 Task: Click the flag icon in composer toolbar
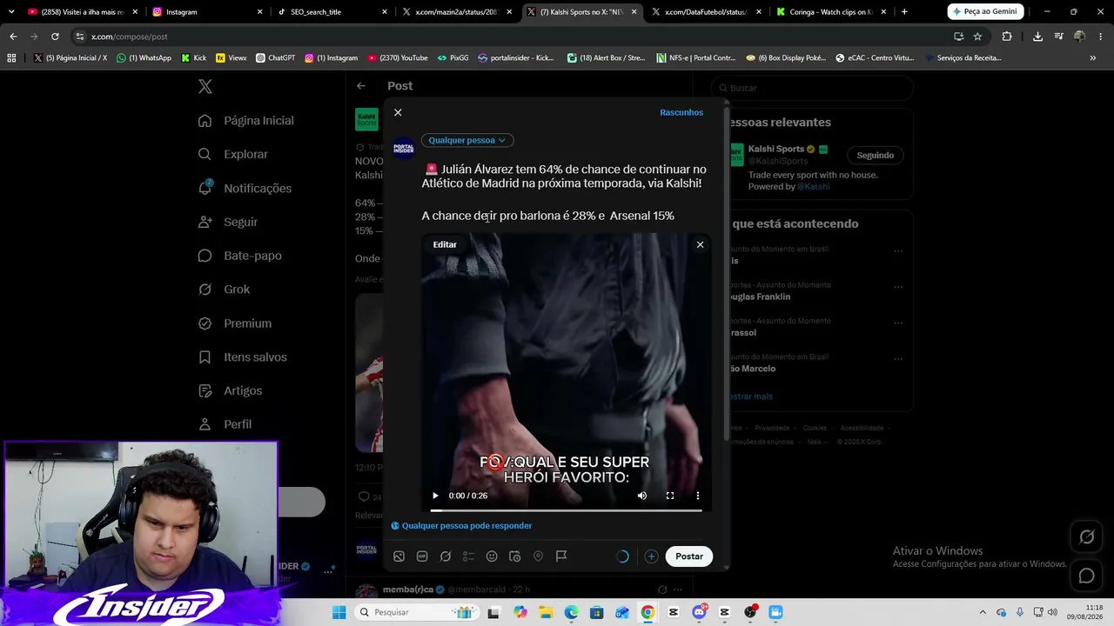click(x=561, y=556)
